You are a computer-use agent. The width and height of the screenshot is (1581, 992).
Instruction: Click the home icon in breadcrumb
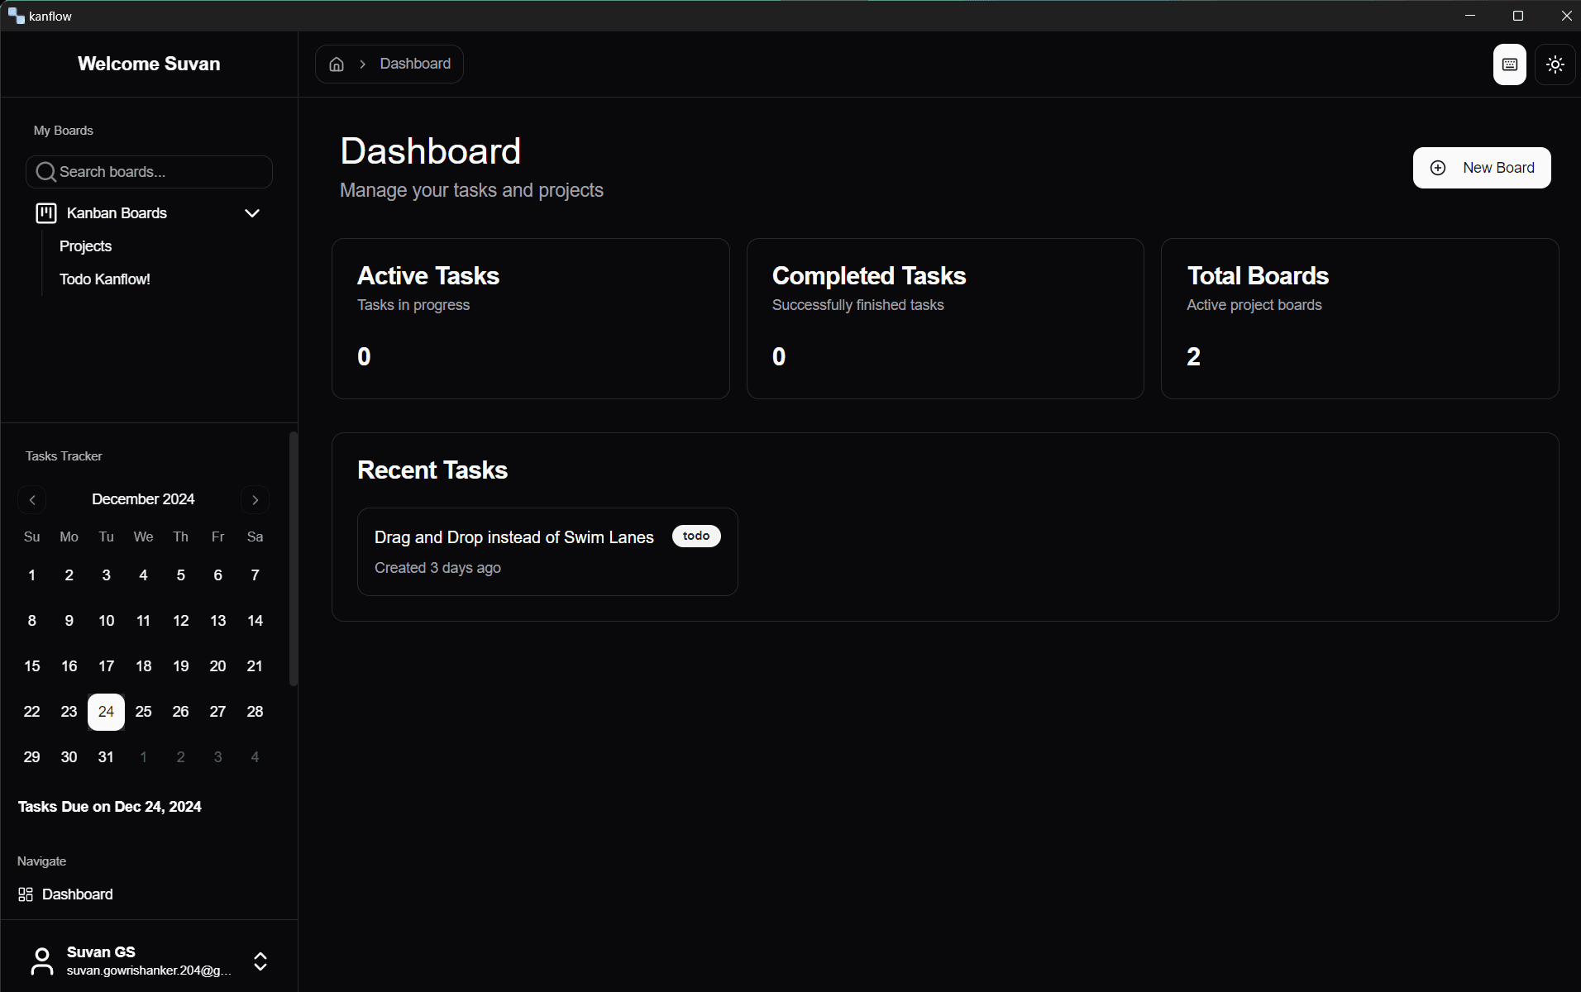[337, 64]
